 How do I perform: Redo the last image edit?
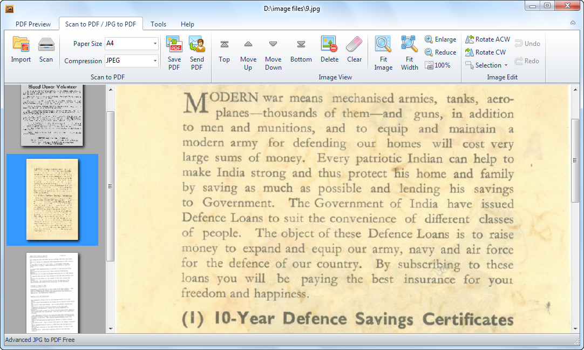click(527, 60)
